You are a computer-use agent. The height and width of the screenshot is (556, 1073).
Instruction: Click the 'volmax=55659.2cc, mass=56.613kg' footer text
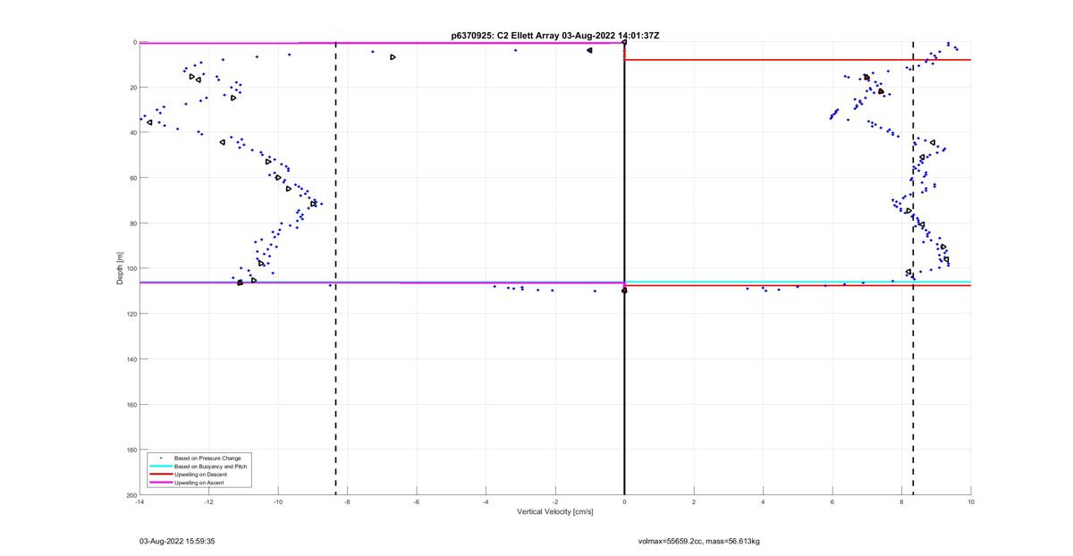[698, 541]
